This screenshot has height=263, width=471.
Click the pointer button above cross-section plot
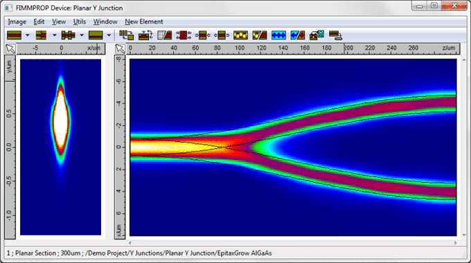pos(10,48)
